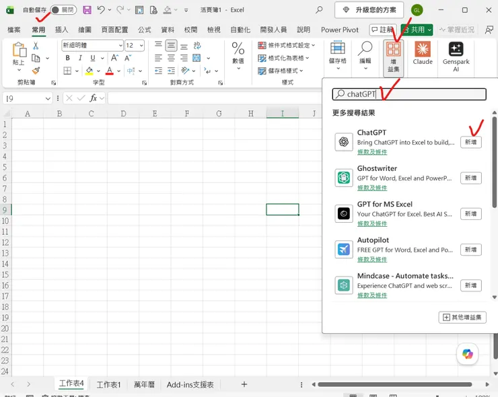Click the yellow Fill Color swatch
498x397 pixels.
90,71
